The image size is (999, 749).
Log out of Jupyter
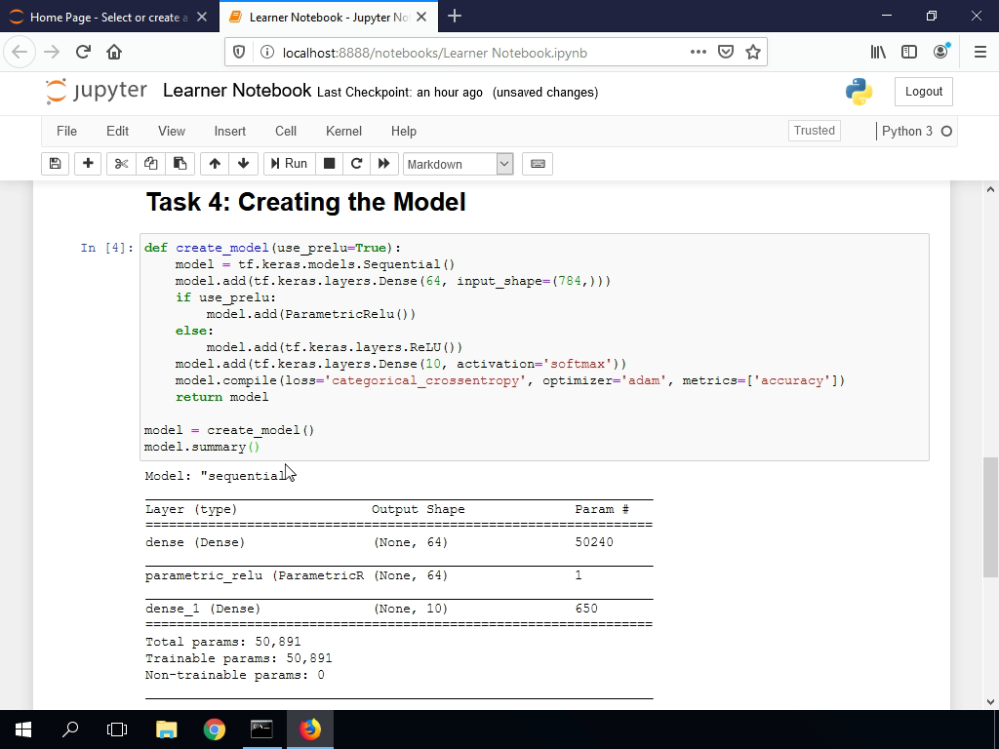[923, 91]
